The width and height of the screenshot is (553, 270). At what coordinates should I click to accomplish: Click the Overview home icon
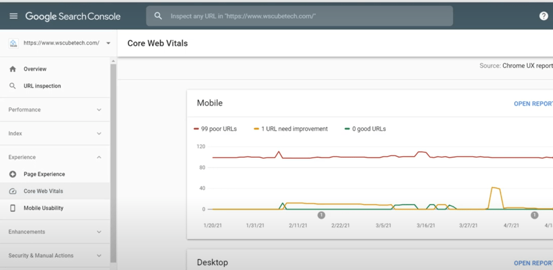pos(13,69)
